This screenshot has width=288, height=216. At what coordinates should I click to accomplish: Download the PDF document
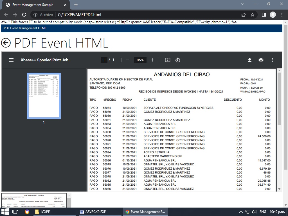coord(250,60)
